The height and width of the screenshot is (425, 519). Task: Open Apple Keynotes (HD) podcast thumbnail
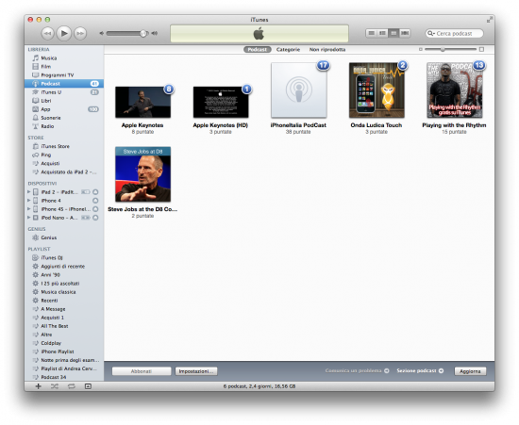[x=221, y=102]
